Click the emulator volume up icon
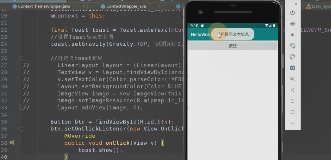 tap(293, 24)
